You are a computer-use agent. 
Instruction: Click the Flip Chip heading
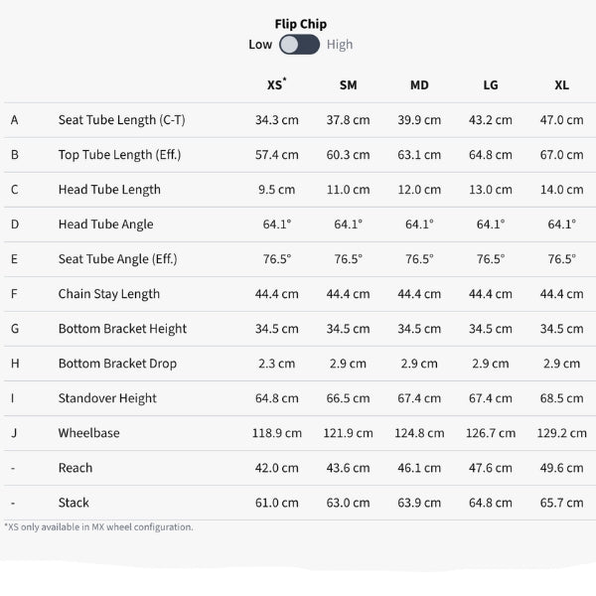click(x=300, y=24)
